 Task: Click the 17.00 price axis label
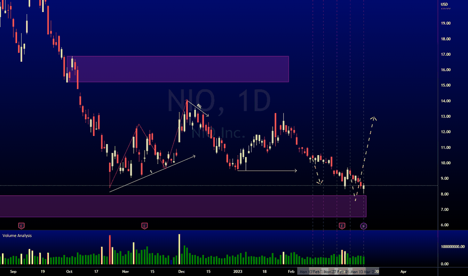click(445, 54)
